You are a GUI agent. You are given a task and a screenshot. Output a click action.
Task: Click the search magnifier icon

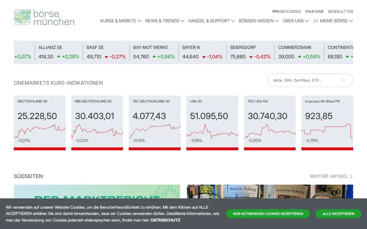[343, 80]
